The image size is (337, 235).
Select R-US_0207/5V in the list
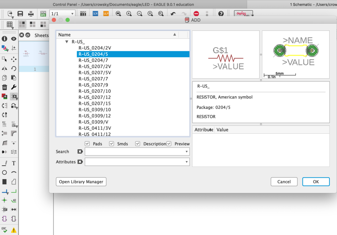click(x=95, y=73)
